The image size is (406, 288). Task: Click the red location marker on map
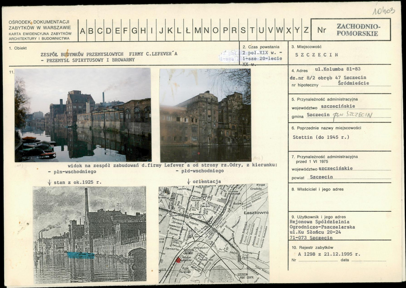[178, 260]
